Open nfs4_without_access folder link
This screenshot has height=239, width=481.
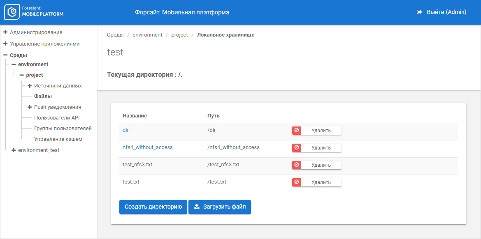(x=147, y=147)
